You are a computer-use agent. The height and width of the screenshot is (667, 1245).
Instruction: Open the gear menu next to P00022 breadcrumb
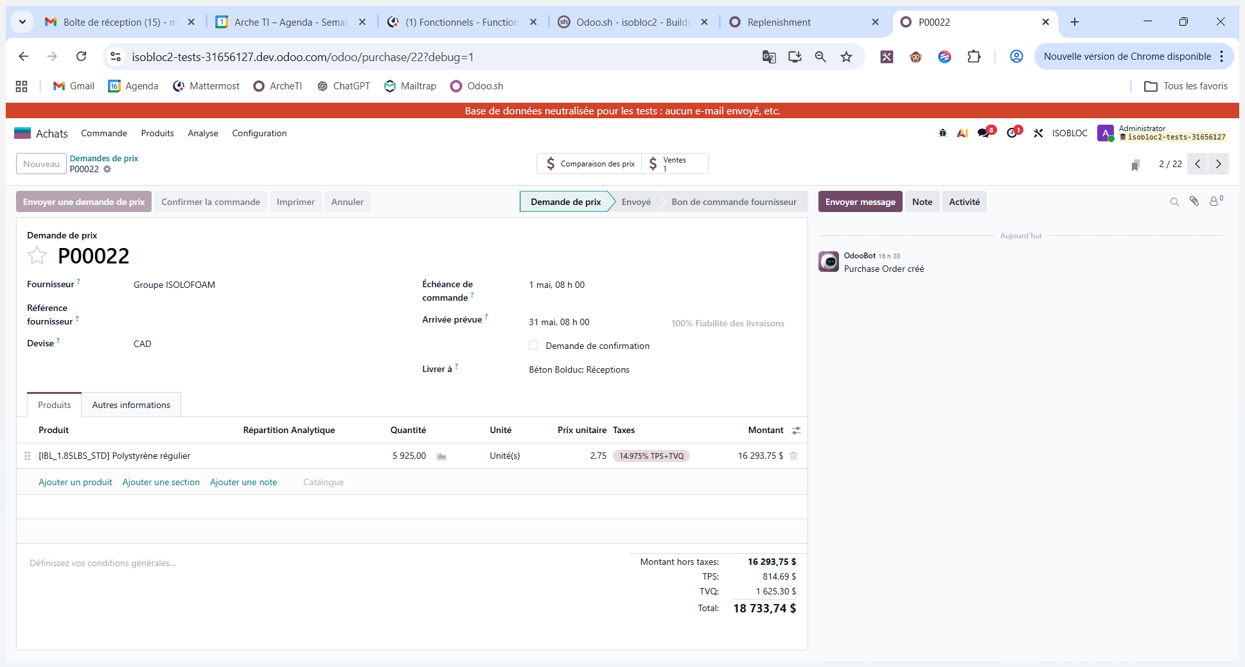click(107, 169)
